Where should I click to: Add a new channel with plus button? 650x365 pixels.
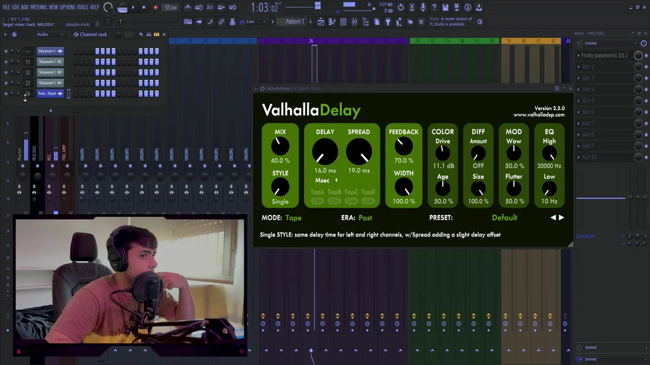(50, 111)
